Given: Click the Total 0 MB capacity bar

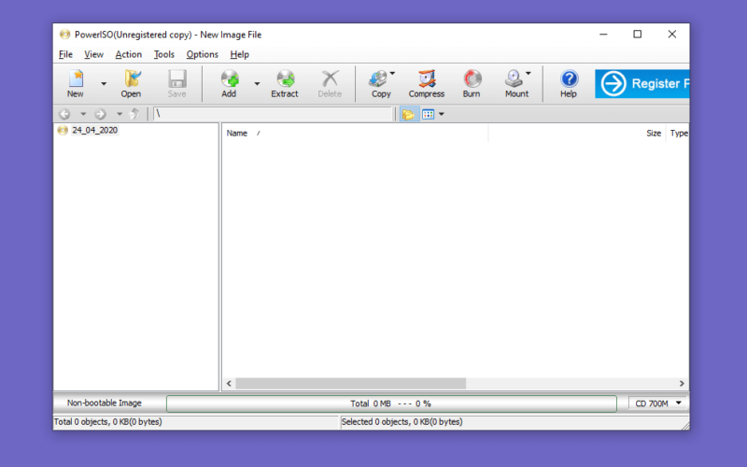Looking at the screenshot, I should (391, 403).
